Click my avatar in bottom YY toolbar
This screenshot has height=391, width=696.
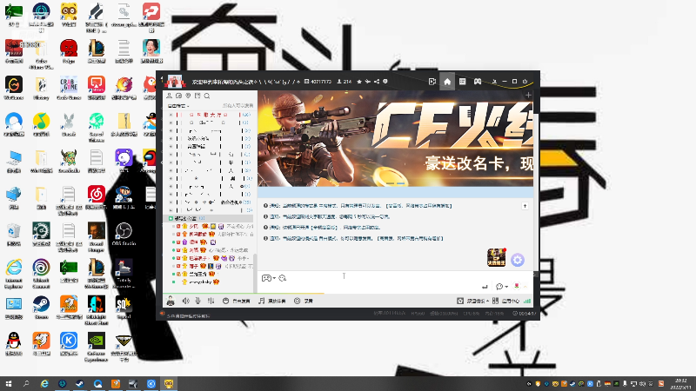point(171,301)
